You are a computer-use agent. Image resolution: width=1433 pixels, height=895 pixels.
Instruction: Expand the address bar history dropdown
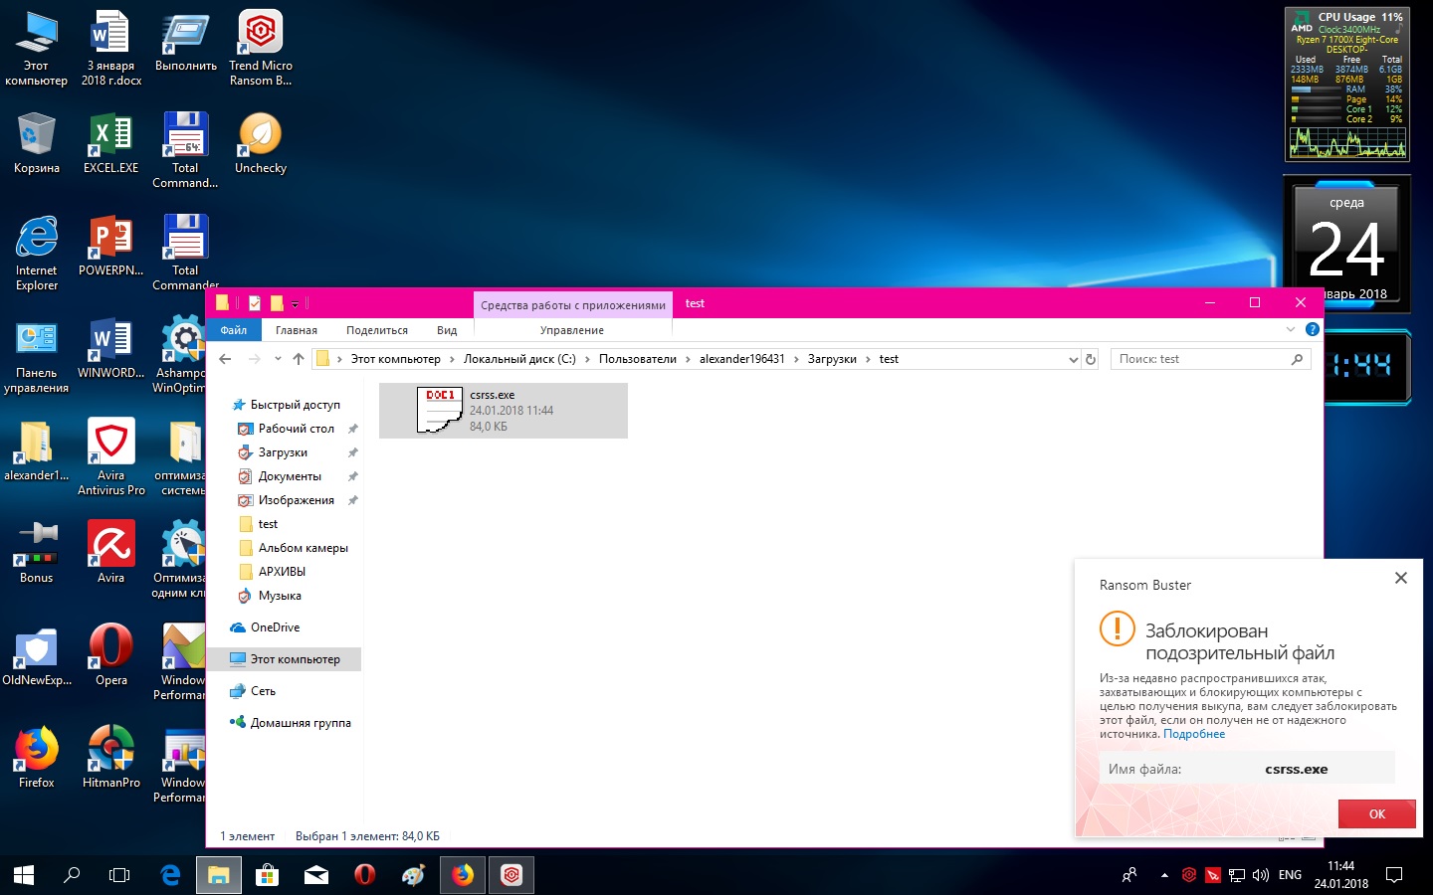[1073, 359]
